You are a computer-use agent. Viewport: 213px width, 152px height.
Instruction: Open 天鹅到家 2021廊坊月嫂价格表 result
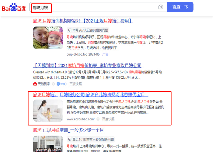[87, 66]
